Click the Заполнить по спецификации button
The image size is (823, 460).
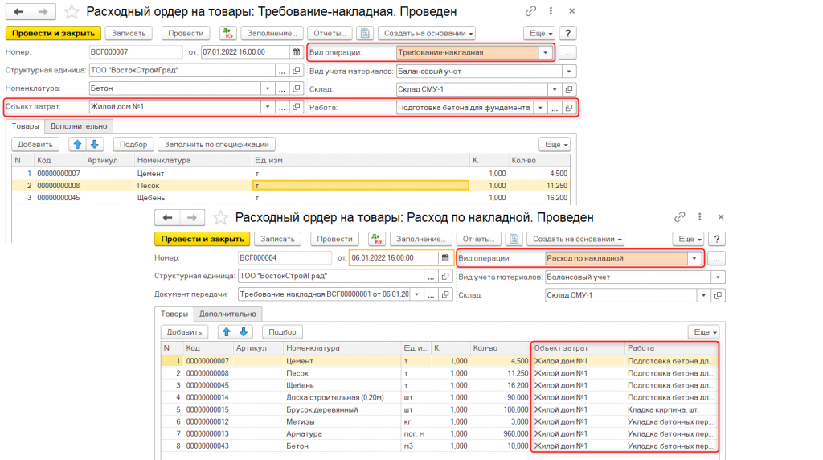[215, 144]
